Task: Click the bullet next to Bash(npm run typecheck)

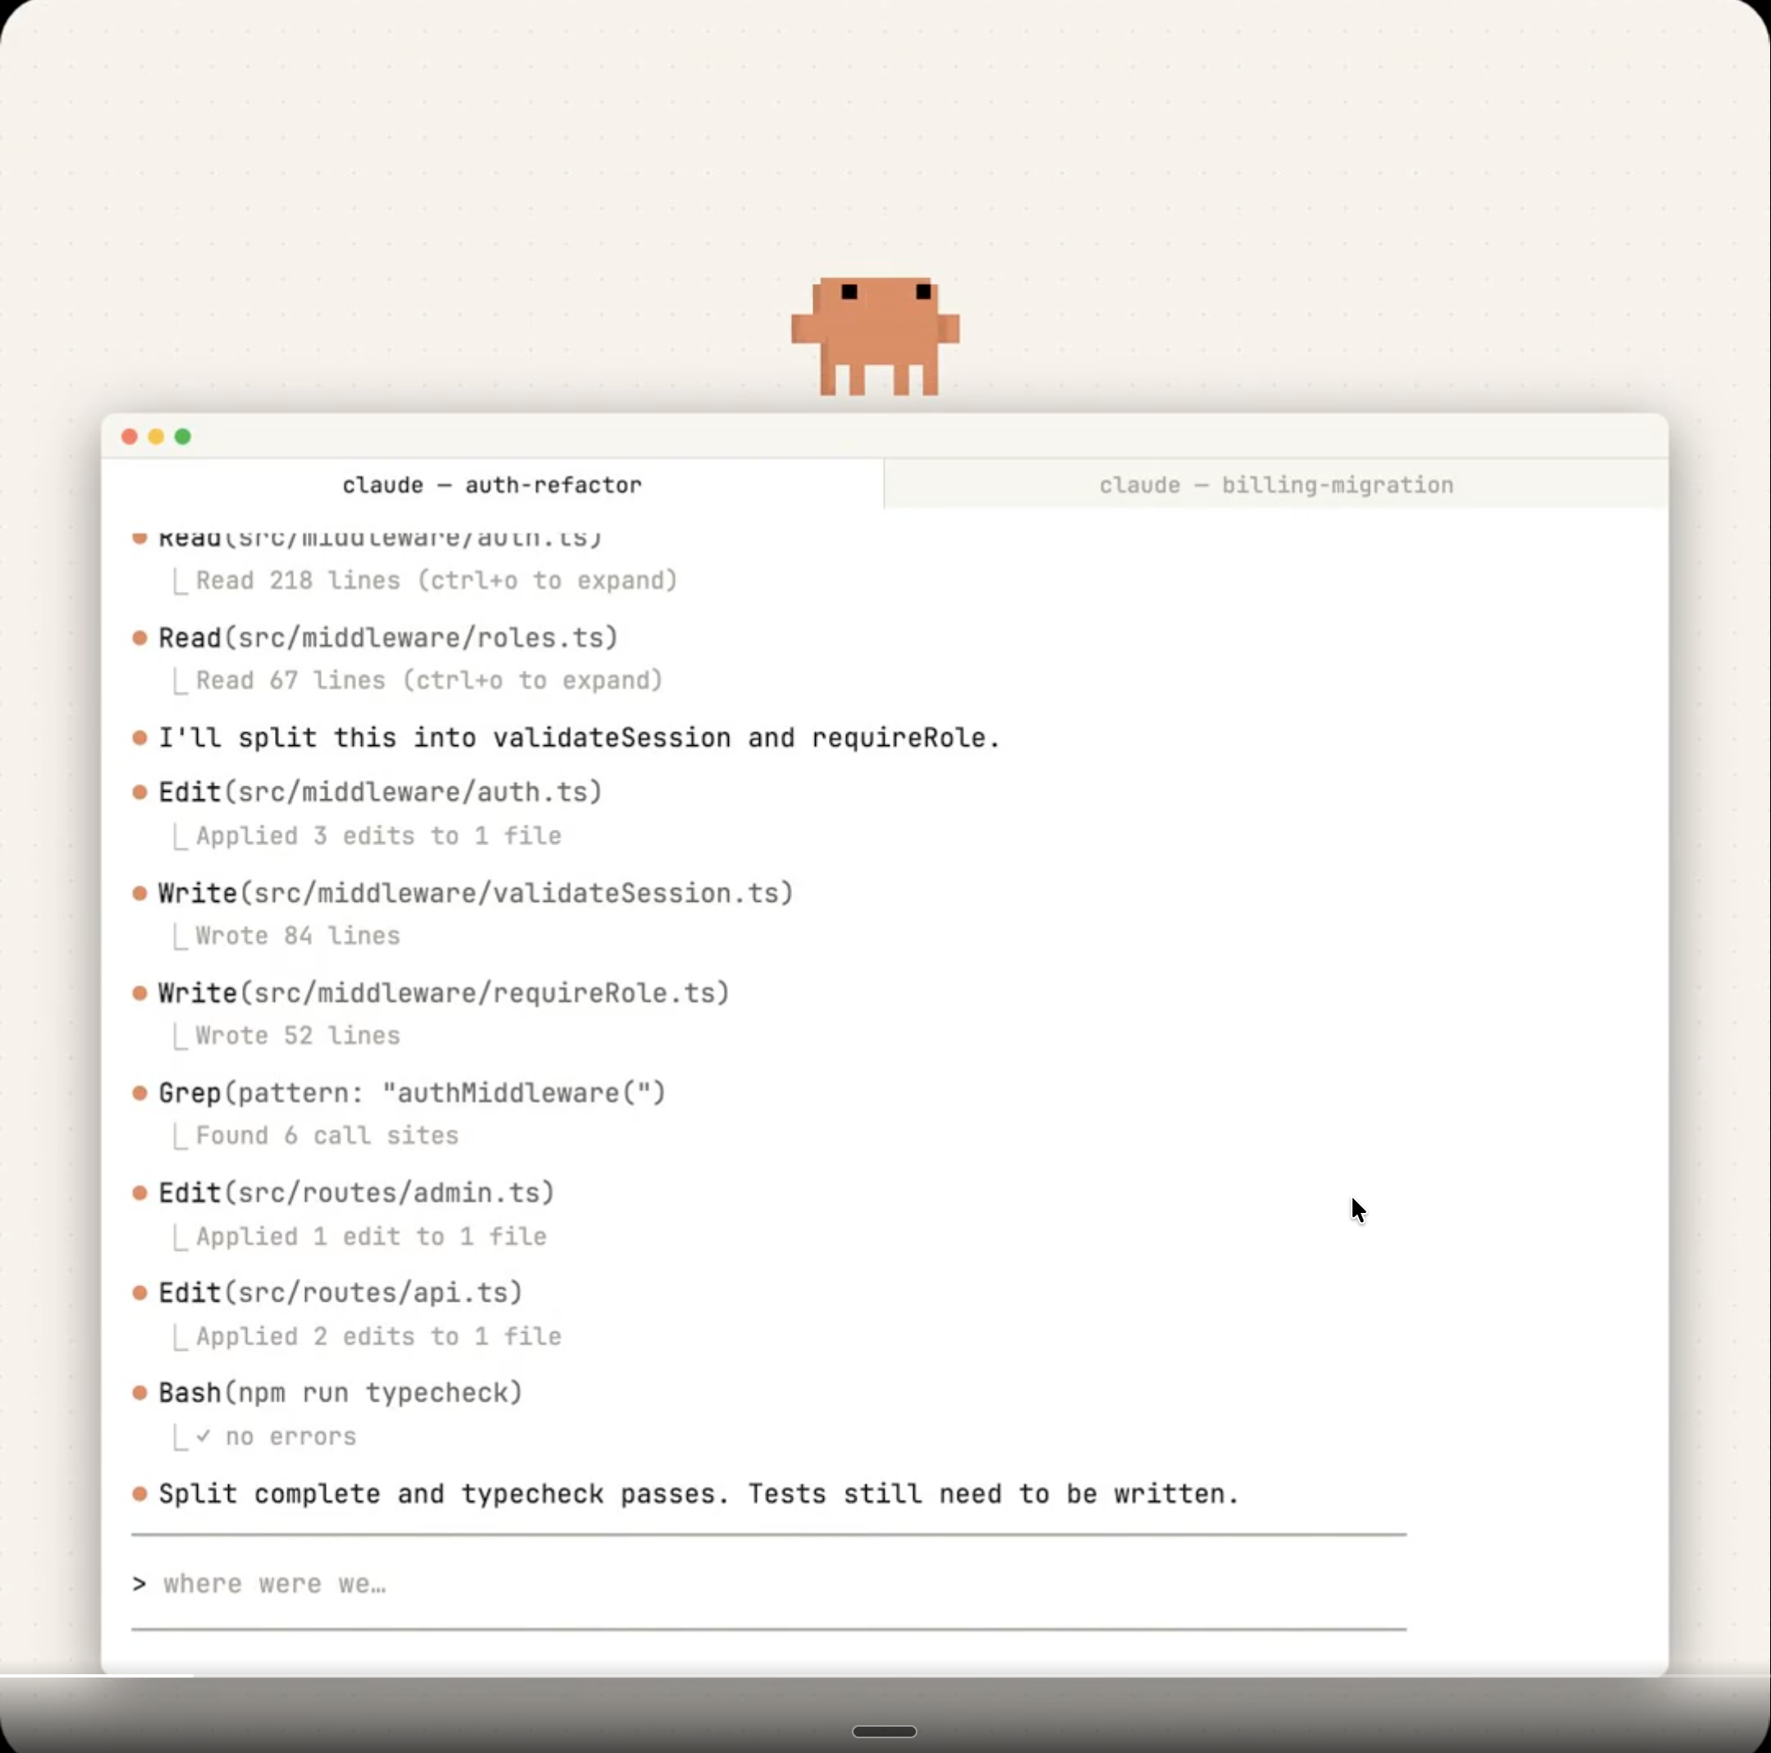Action: tap(140, 1393)
